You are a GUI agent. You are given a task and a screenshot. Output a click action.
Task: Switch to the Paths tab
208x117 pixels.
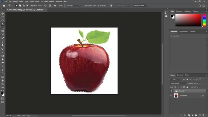[187, 75]
